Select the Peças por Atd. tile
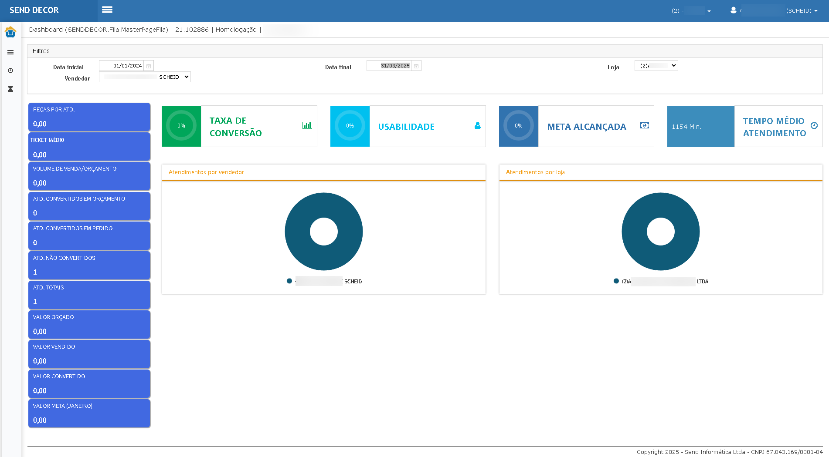The width and height of the screenshot is (829, 457). [89, 117]
